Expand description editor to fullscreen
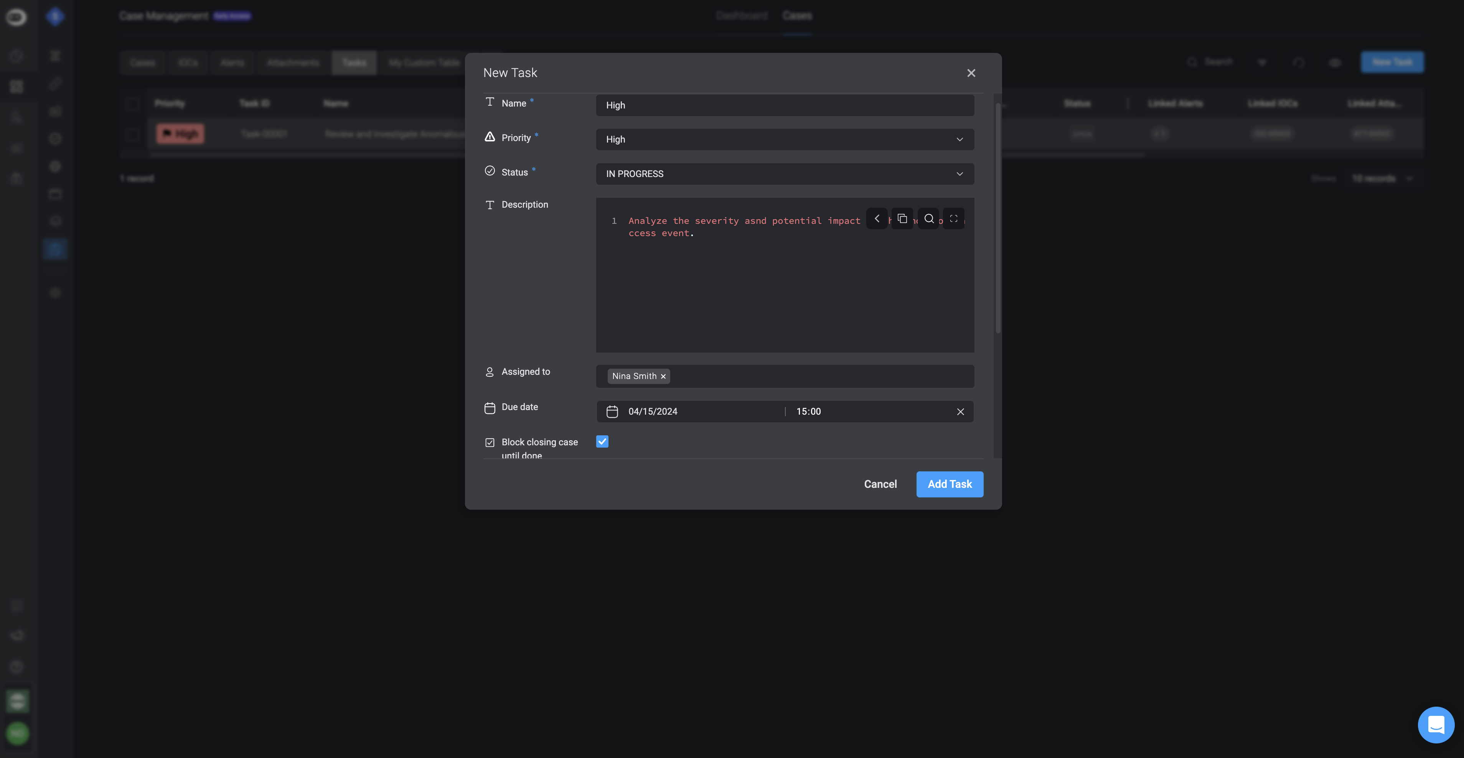1464x758 pixels. [x=954, y=218]
